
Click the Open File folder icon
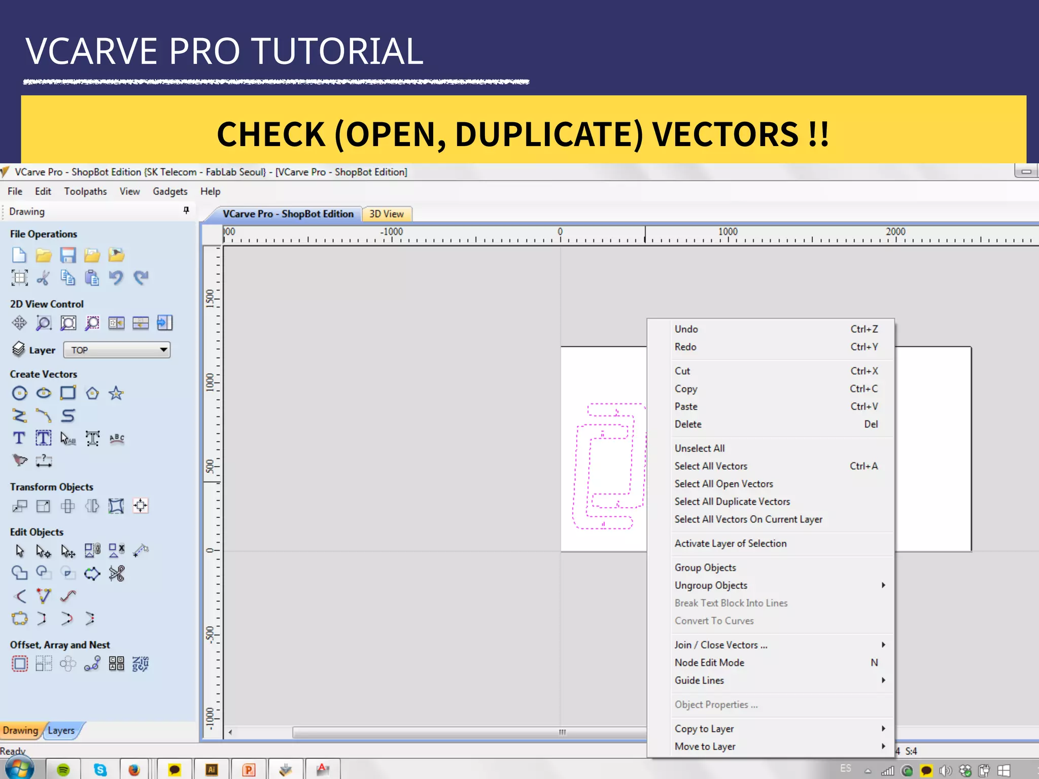point(44,255)
